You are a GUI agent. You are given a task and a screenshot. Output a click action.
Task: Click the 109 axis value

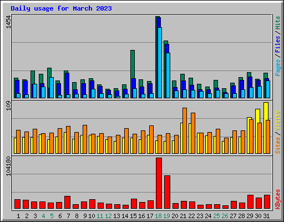pos(8,106)
